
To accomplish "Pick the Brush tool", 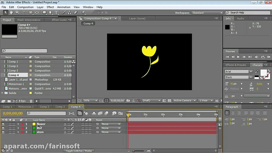I will pyautogui.click(x=64, y=12).
